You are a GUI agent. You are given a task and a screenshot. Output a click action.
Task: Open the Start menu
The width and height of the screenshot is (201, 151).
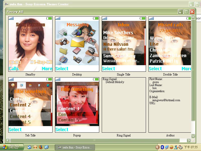(12, 147)
